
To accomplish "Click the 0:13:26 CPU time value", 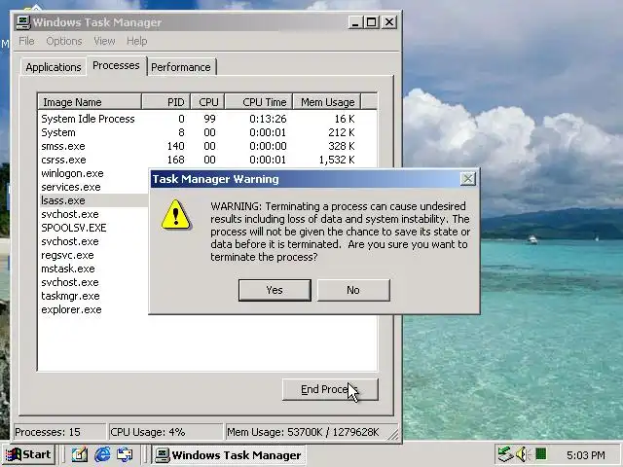I will pos(268,119).
